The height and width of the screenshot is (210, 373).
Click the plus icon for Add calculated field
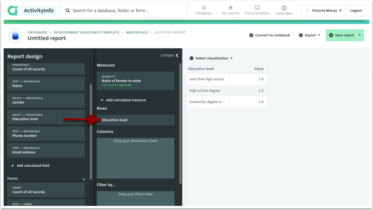pyautogui.click(x=13, y=166)
